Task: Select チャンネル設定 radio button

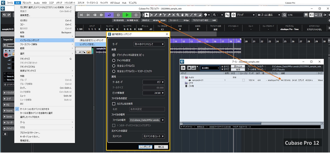Action: [x=114, y=60]
